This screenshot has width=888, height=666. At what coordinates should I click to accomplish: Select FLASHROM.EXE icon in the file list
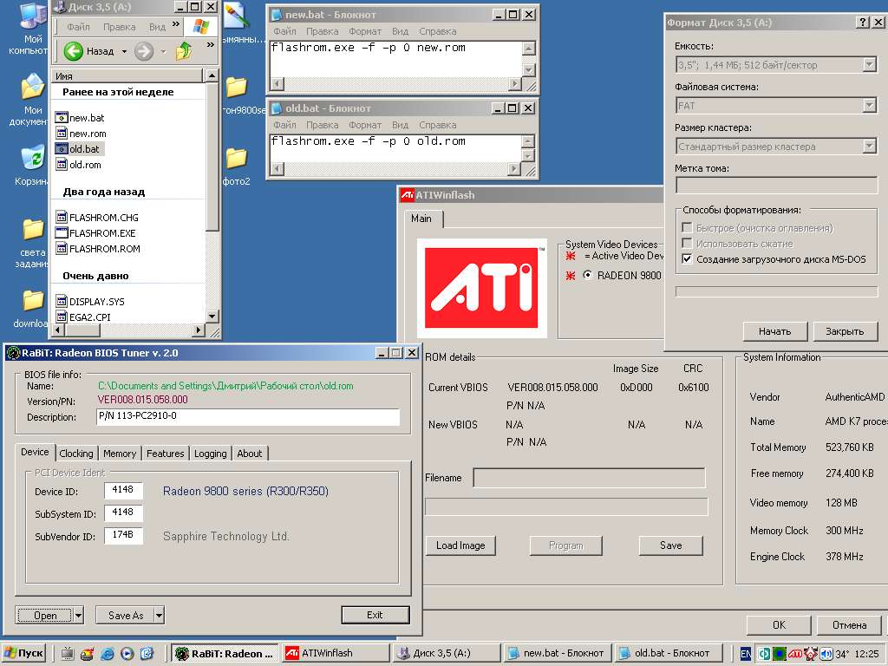[x=62, y=232]
